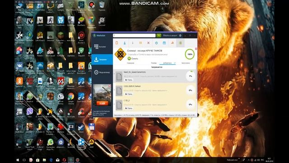Viewport: 289px width, 163px height.
Task: Open Odnoklassniki desktop shortcut
Action: tap(19, 82)
